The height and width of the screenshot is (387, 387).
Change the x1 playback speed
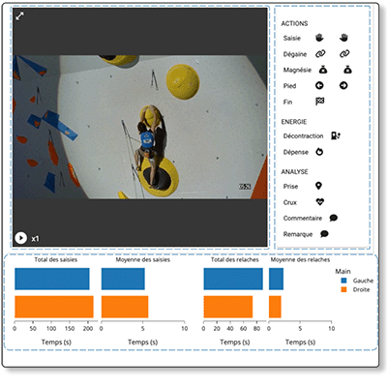point(35,239)
